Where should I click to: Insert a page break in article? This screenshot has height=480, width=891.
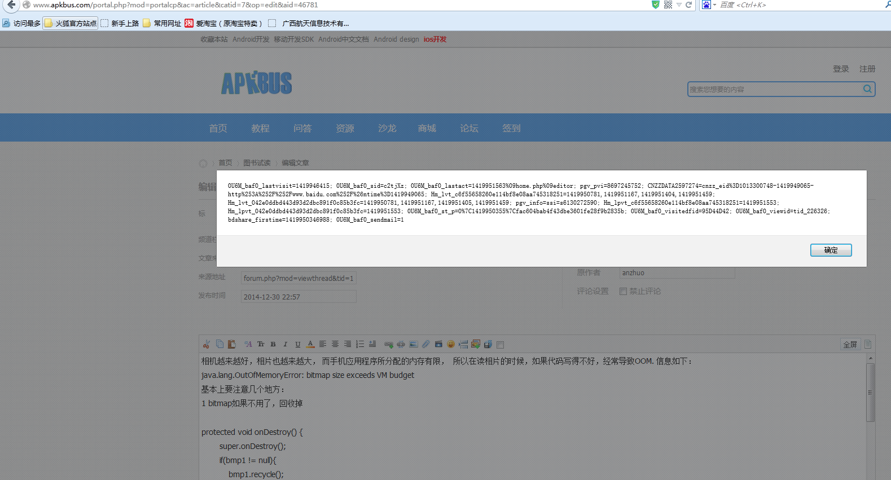[x=463, y=344]
